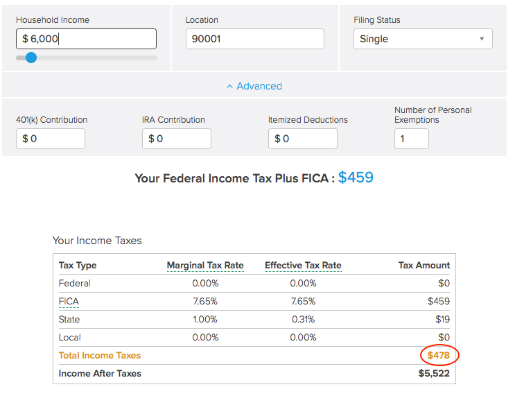Click the Household Income slider track
The width and height of the screenshot is (515, 396).
(x=86, y=58)
